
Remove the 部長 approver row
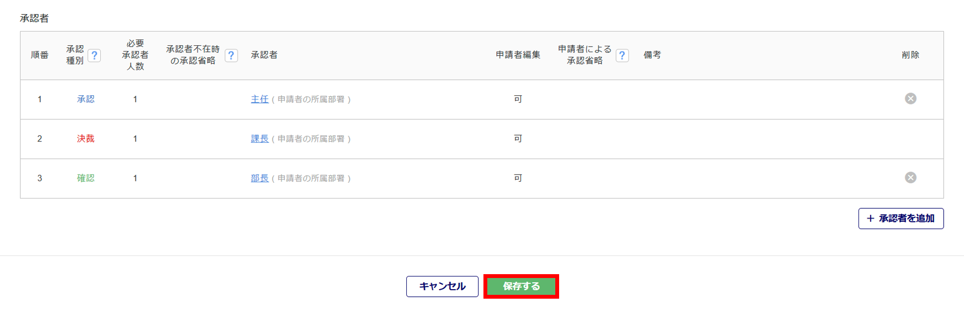pos(910,177)
